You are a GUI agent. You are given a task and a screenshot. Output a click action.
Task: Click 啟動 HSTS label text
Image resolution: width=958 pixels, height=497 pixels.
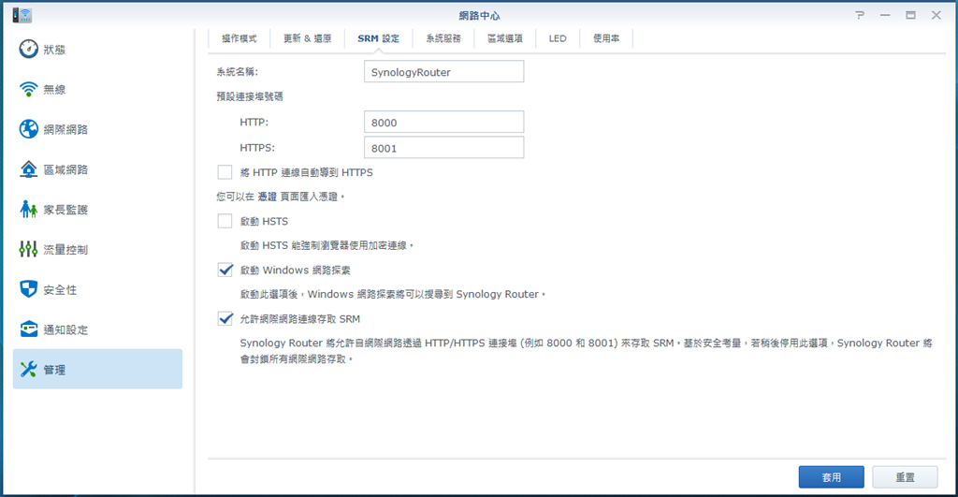(x=264, y=221)
